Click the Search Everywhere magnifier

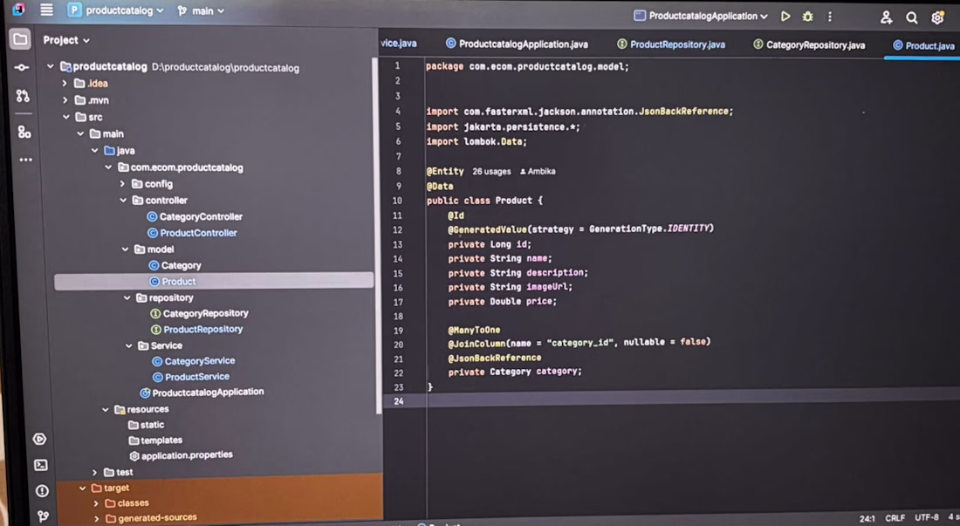coord(912,17)
